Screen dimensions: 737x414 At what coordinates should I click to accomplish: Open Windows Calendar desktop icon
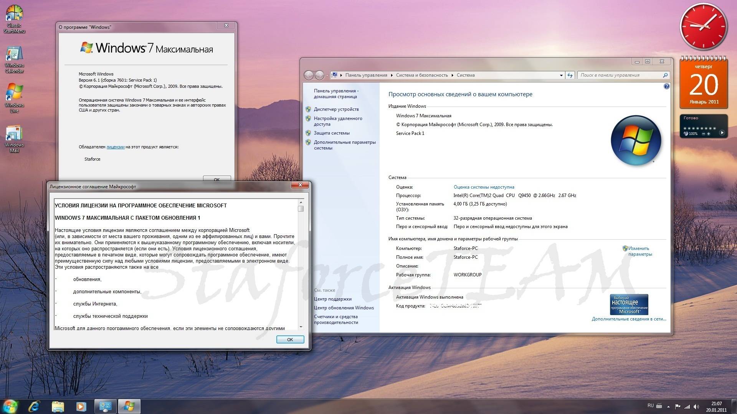click(14, 59)
